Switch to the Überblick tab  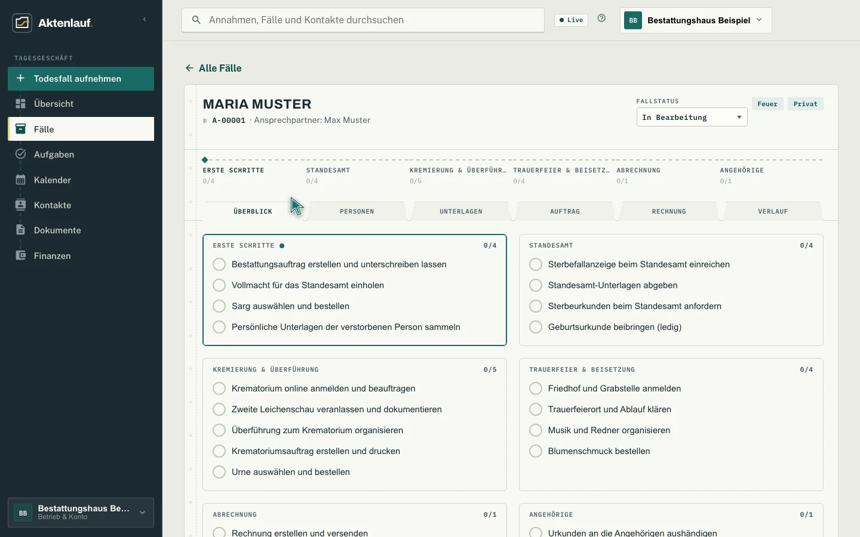coord(253,211)
